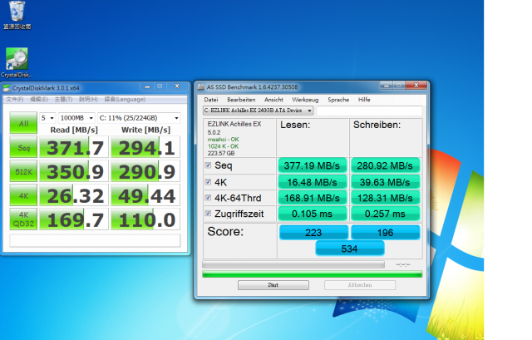Viewport: 532px width, 340px height.
Task: Click the 4K QD32 write value 110.0
Action: point(145,219)
